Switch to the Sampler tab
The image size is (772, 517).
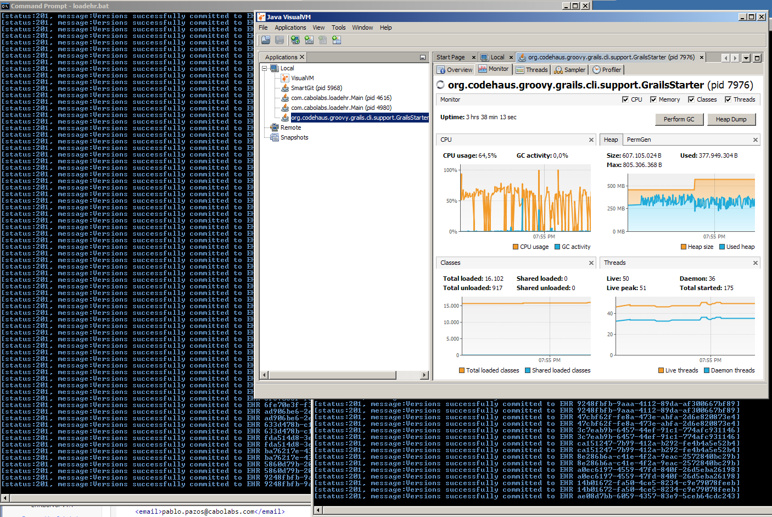pyautogui.click(x=570, y=70)
